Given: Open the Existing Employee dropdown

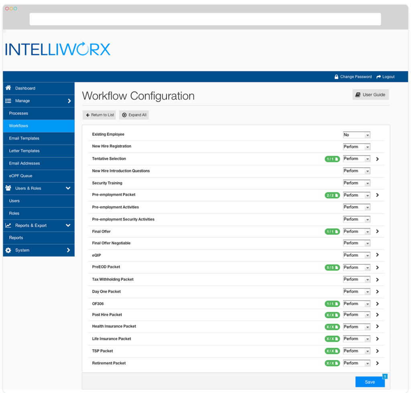Looking at the screenshot, I should (356, 135).
